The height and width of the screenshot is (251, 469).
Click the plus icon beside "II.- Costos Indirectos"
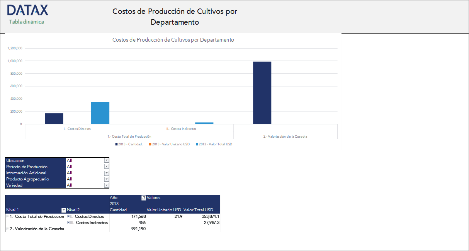tap(68, 222)
